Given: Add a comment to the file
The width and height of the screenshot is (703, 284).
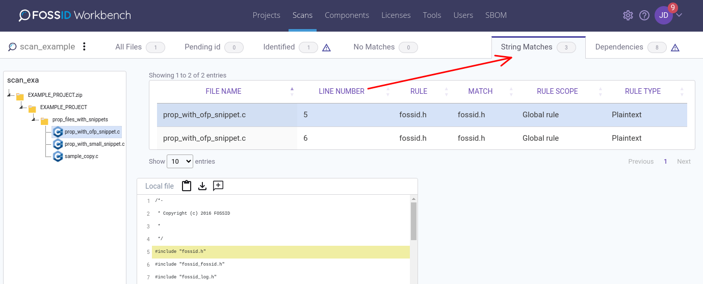Looking at the screenshot, I should point(218,186).
